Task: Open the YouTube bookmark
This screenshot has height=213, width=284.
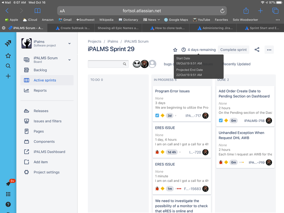Action: (201, 20)
